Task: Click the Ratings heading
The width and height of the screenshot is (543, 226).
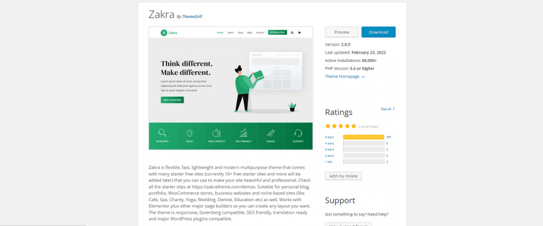Action: [339, 112]
